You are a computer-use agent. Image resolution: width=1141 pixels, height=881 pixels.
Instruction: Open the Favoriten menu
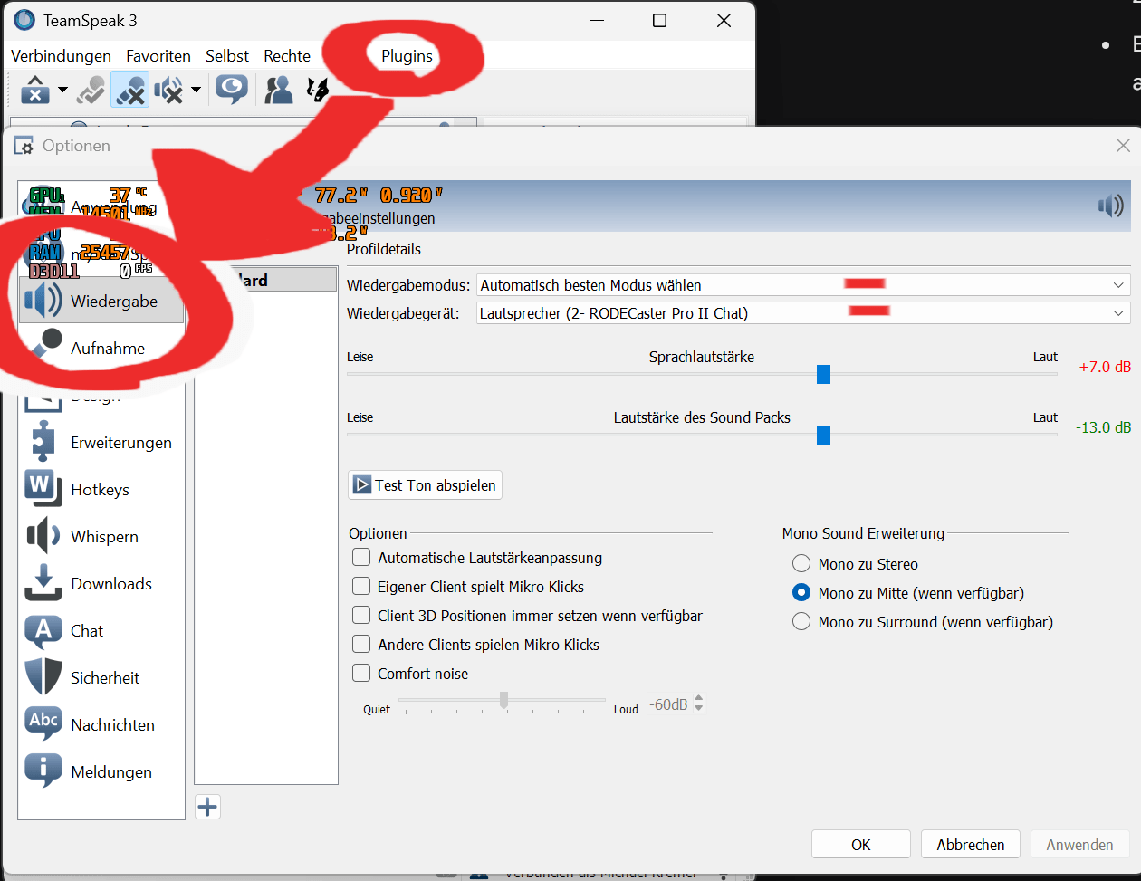pyautogui.click(x=158, y=56)
